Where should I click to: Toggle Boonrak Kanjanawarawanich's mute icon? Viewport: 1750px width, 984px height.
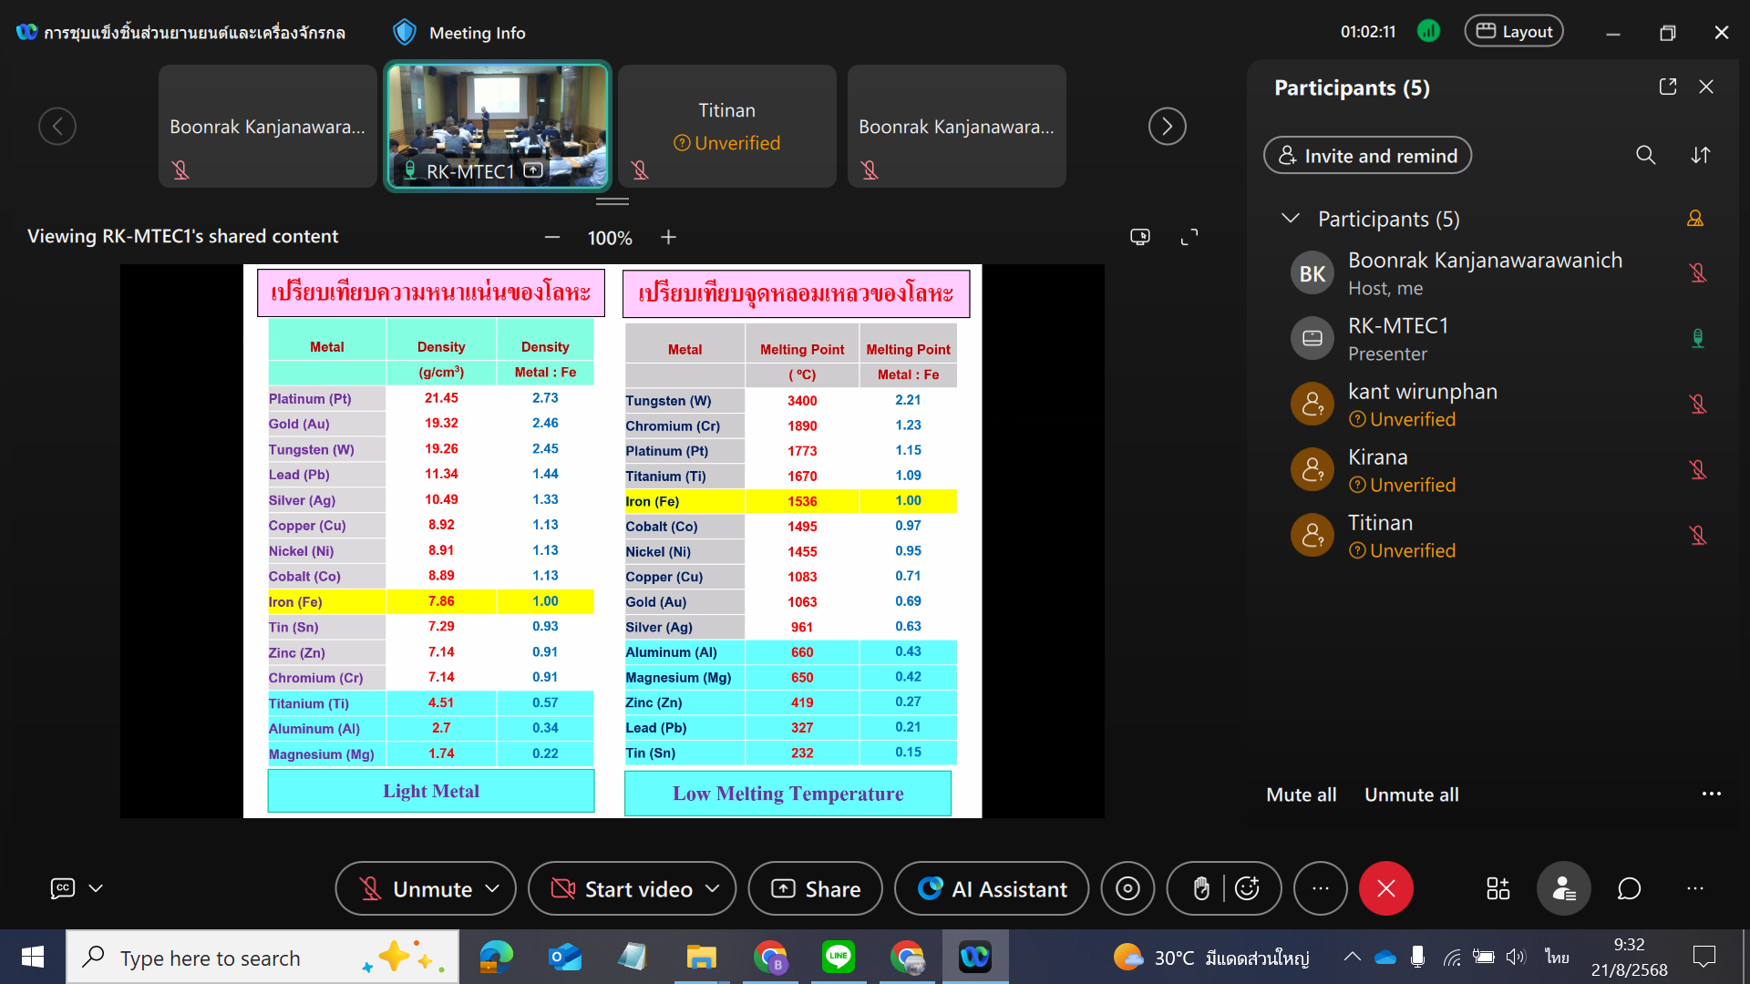(x=1697, y=272)
